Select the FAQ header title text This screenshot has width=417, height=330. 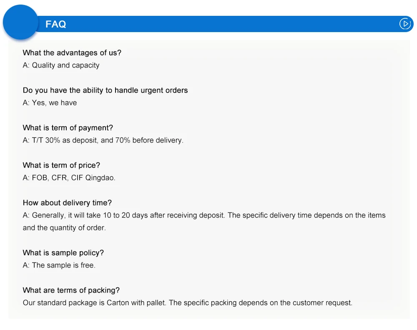56,24
